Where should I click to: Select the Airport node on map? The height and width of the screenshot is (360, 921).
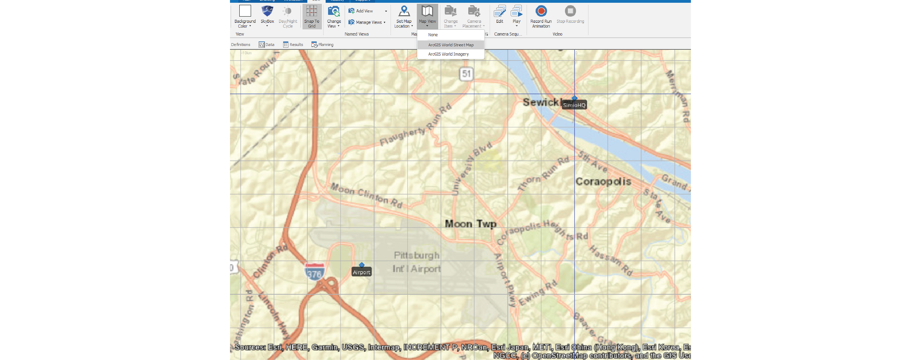(x=362, y=265)
